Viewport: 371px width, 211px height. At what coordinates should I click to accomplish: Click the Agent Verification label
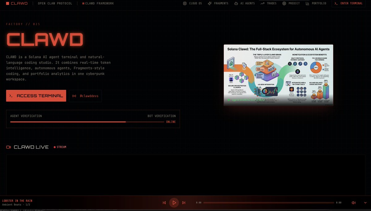tap(26, 116)
